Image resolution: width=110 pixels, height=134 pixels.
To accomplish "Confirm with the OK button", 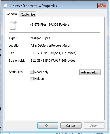I will [x=48, y=126].
